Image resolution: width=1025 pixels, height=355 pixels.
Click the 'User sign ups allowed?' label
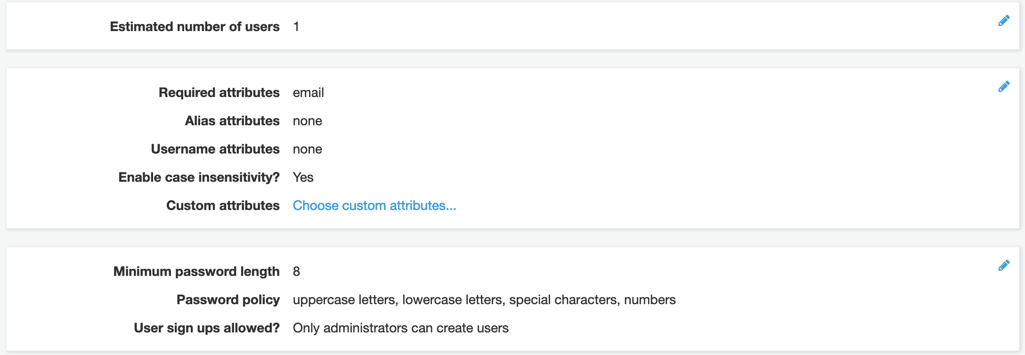pyautogui.click(x=207, y=328)
